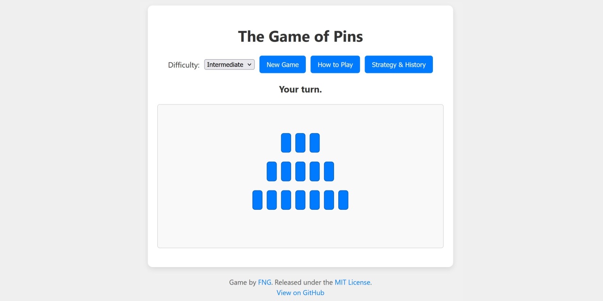Select the middle pin of the top row
603x301 pixels.
pos(300,143)
